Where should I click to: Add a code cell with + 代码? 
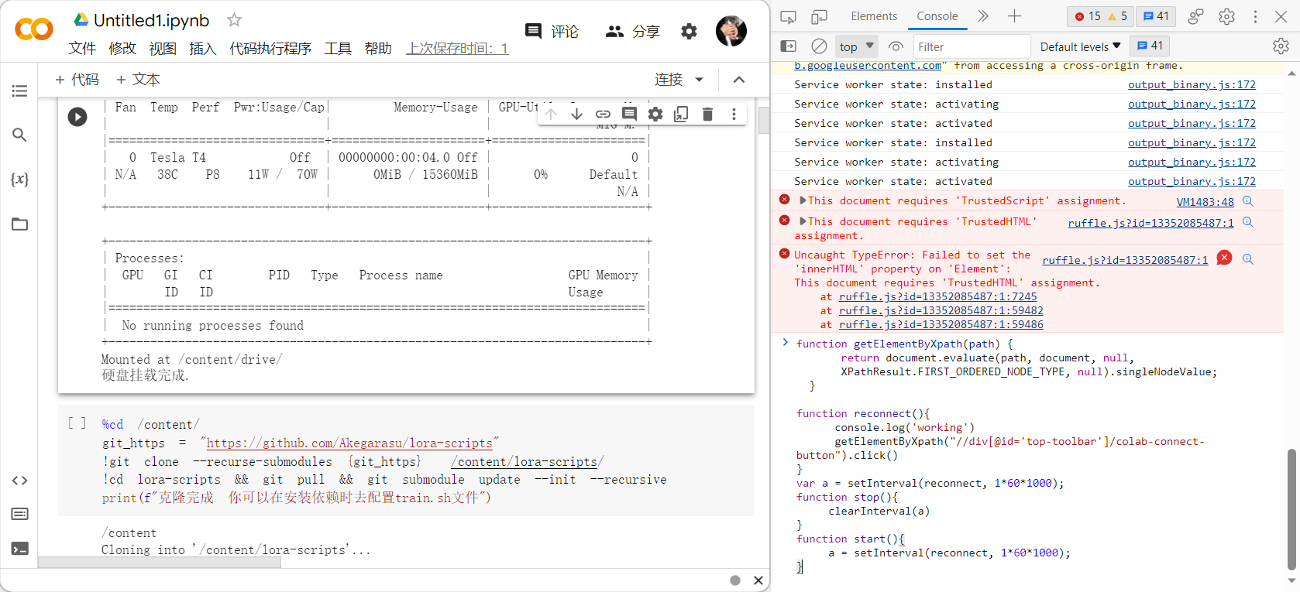(x=77, y=80)
